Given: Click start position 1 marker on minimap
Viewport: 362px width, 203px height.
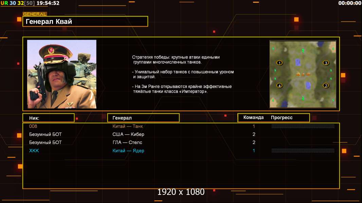Looking at the screenshot, I should pyautogui.click(x=279, y=63).
